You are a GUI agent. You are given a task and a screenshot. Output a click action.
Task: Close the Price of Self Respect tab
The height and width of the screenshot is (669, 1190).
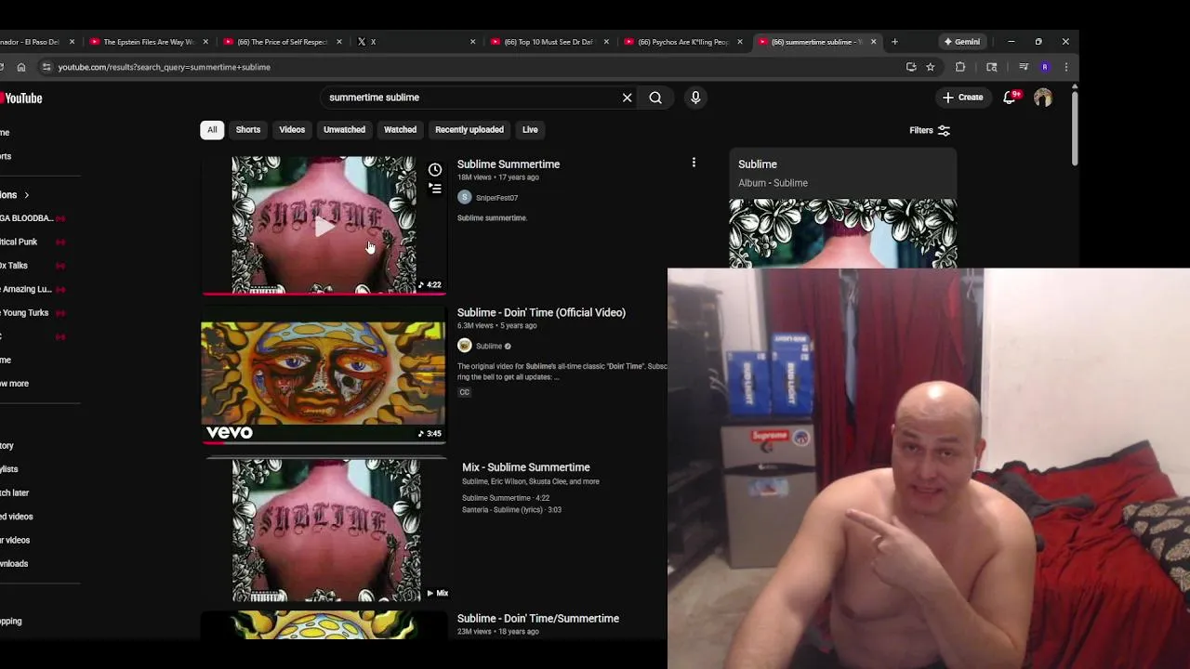click(338, 42)
